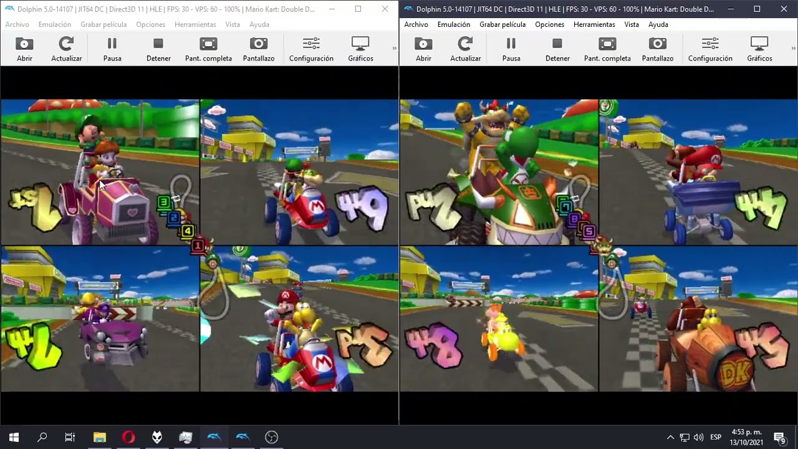
Task: Click Detener in right Dolphin window
Action: [x=557, y=49]
